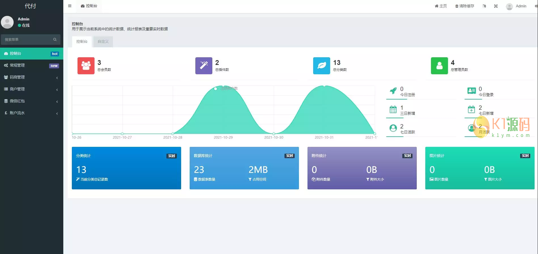Switch to the 控制台 content tab
Screen dimensions: 538x254
(82, 42)
